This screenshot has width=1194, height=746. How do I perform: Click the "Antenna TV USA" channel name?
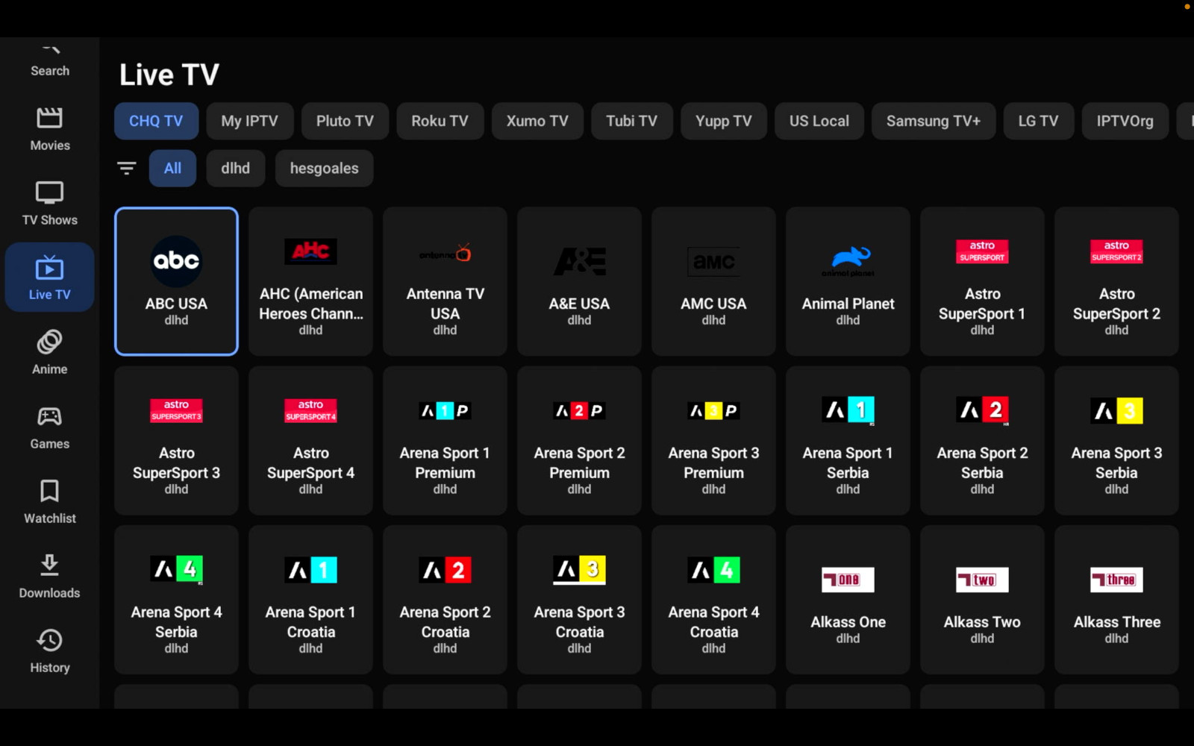445,304
